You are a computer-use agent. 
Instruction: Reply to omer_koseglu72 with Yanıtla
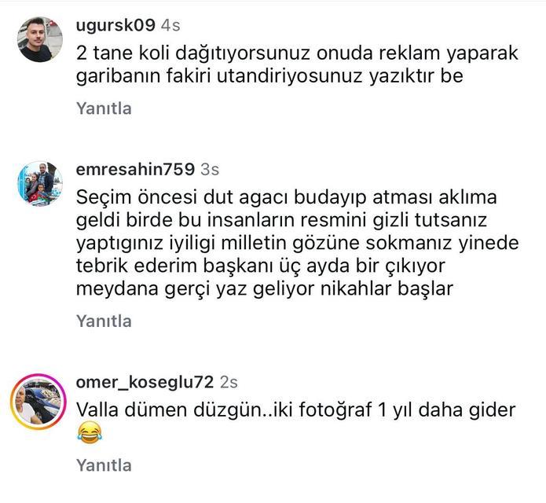click(104, 465)
